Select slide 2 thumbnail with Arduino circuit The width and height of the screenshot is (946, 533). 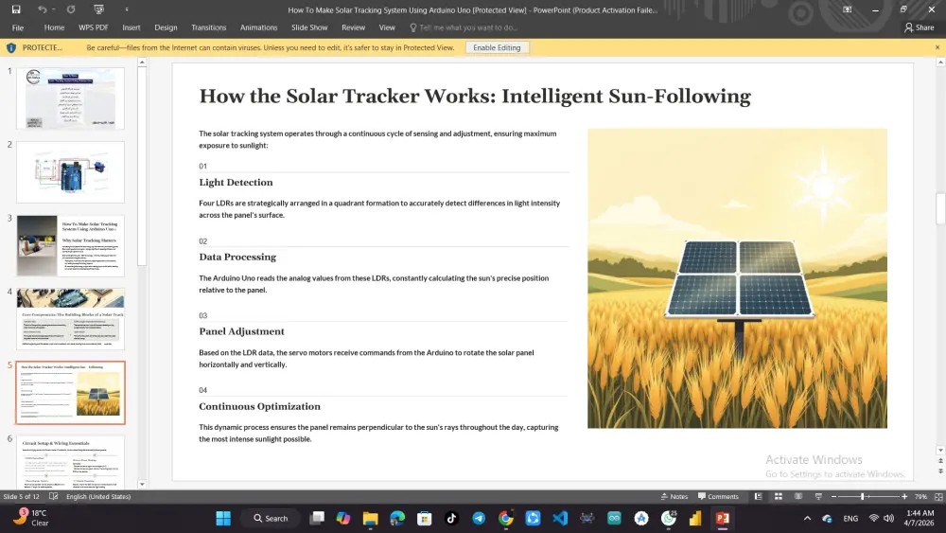click(71, 172)
